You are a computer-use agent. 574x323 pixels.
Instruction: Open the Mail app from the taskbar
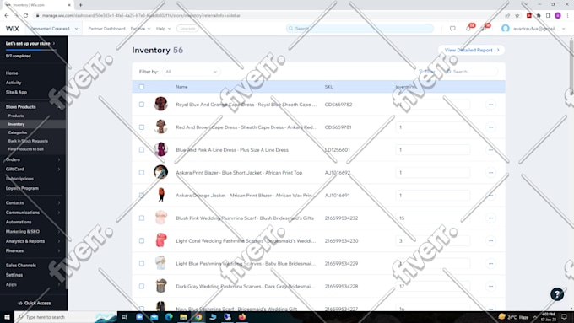154,317
